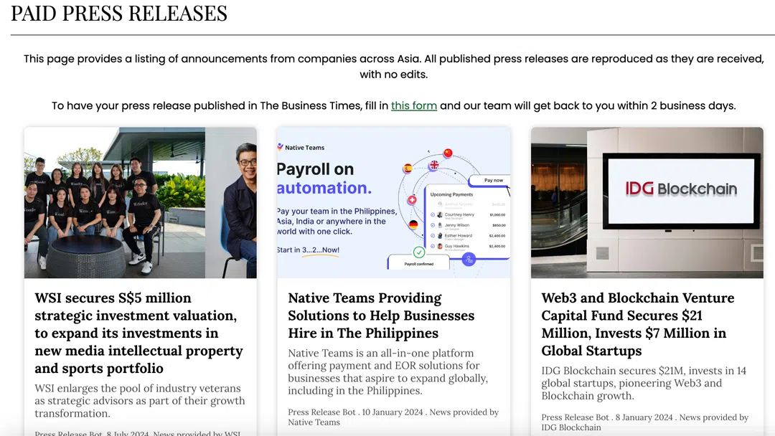
Task: Tick the check circle beside Guy Hawkins
Action: click(x=433, y=246)
